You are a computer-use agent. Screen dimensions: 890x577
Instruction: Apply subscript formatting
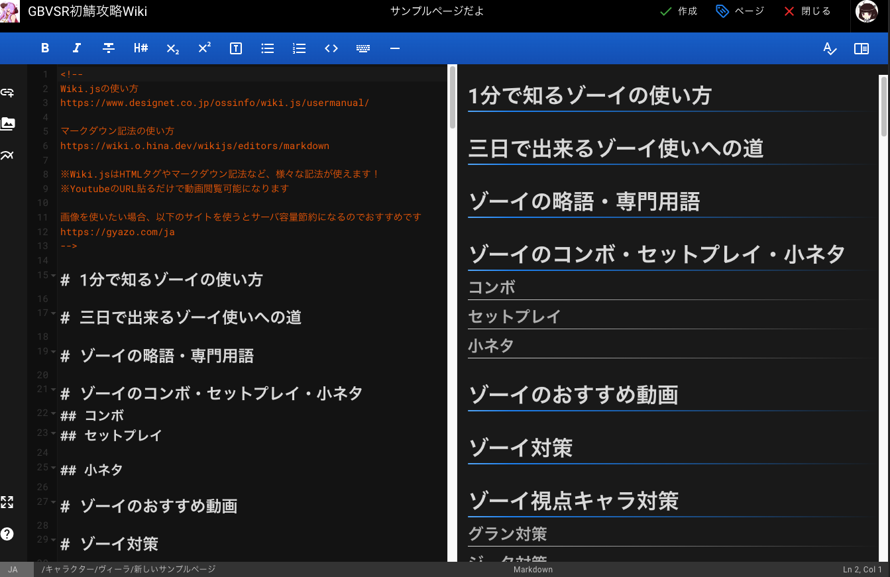pyautogui.click(x=172, y=48)
